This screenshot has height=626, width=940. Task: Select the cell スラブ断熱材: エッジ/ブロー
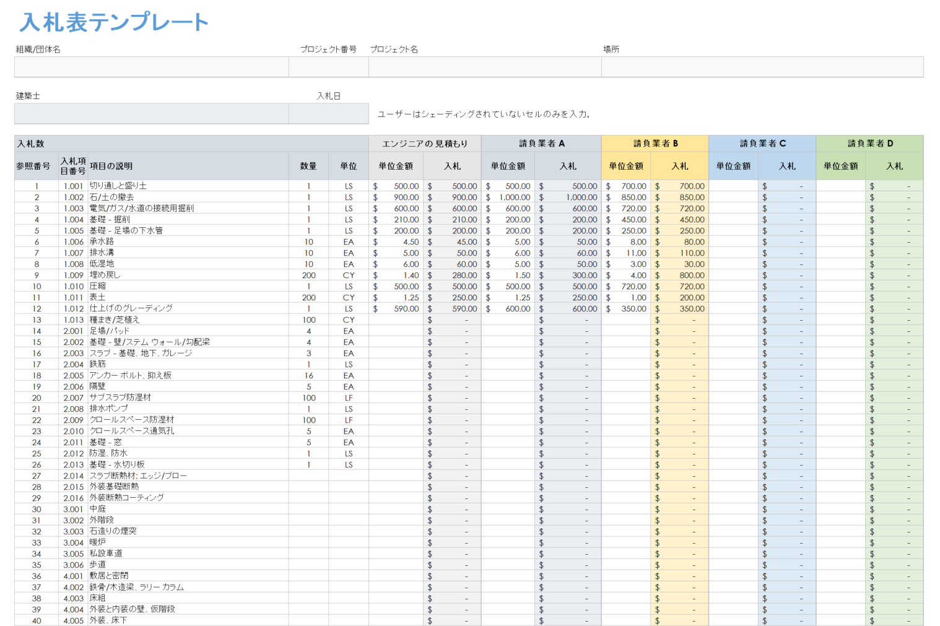coord(188,476)
